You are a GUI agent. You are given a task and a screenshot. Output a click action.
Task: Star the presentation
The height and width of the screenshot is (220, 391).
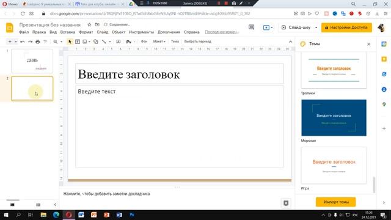[89, 24]
